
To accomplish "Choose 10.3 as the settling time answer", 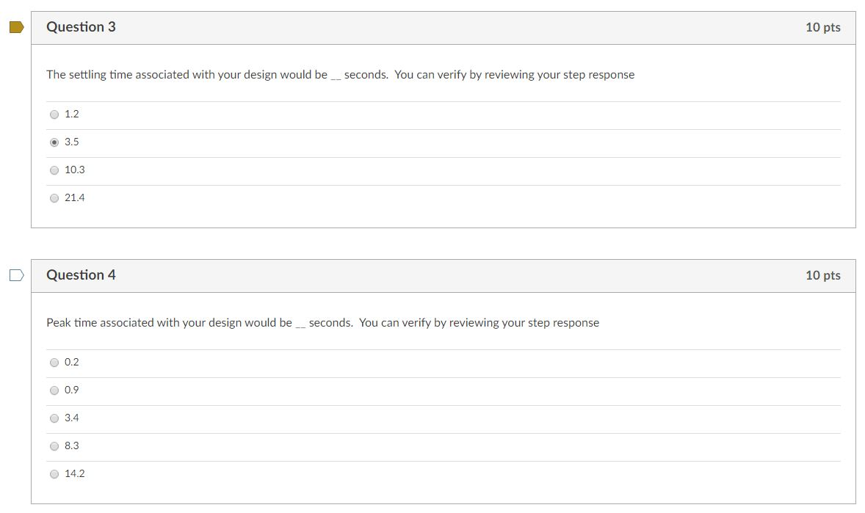I will click(54, 170).
